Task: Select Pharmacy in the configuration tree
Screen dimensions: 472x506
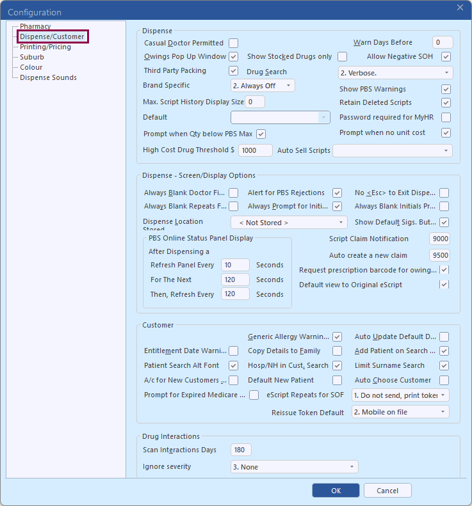Action: [x=35, y=26]
